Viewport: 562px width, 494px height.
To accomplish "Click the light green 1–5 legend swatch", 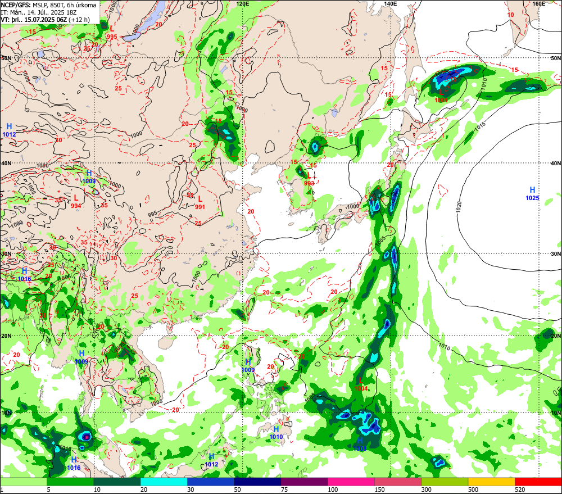I will [23, 482].
